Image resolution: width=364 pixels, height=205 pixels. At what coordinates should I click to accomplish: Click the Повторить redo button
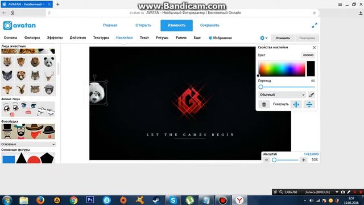coord(307,38)
